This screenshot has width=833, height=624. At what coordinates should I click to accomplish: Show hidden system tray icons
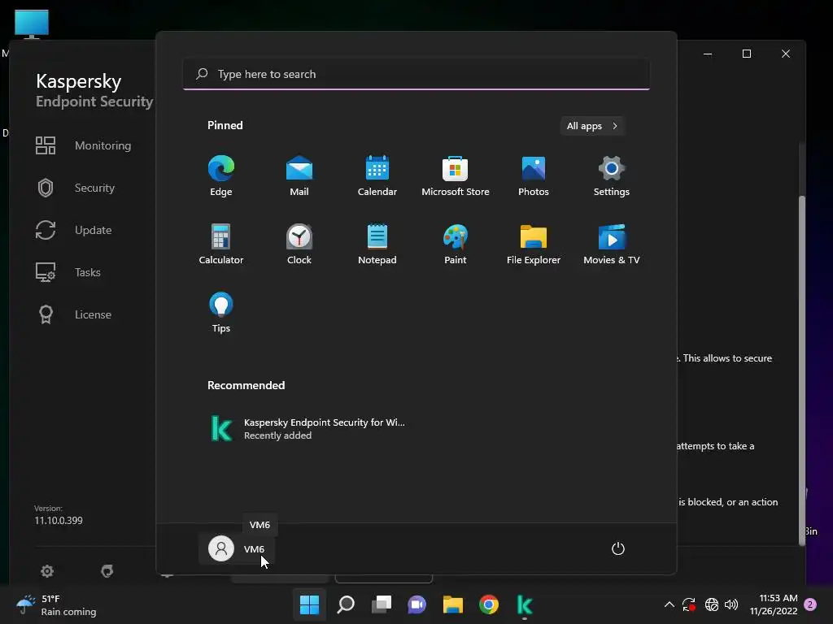pos(669,604)
